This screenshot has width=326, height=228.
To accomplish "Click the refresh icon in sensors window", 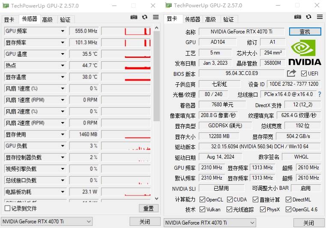I will coord(145,17).
